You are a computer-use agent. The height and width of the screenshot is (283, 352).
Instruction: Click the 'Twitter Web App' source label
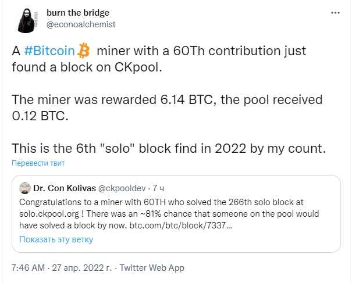tap(152, 268)
